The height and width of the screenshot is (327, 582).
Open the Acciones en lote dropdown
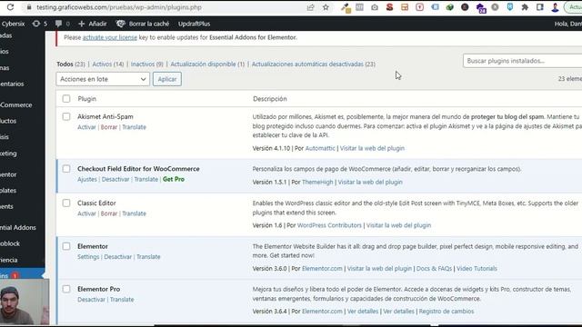point(103,79)
